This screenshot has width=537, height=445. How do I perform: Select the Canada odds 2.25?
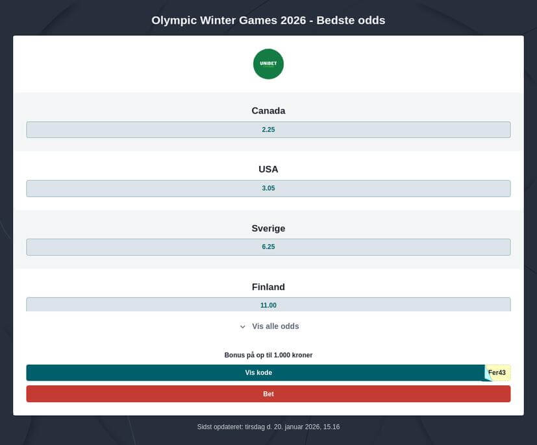click(x=268, y=129)
